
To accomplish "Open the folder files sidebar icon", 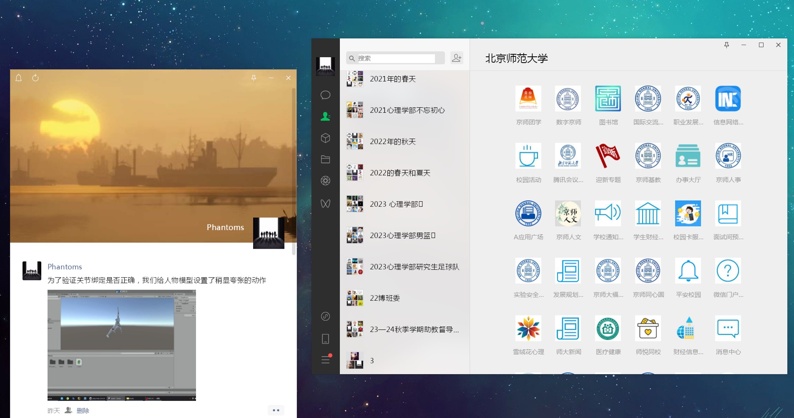I will [x=325, y=159].
